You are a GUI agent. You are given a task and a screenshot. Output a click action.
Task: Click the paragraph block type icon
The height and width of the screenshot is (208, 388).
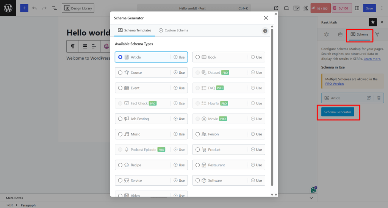click(x=72, y=46)
